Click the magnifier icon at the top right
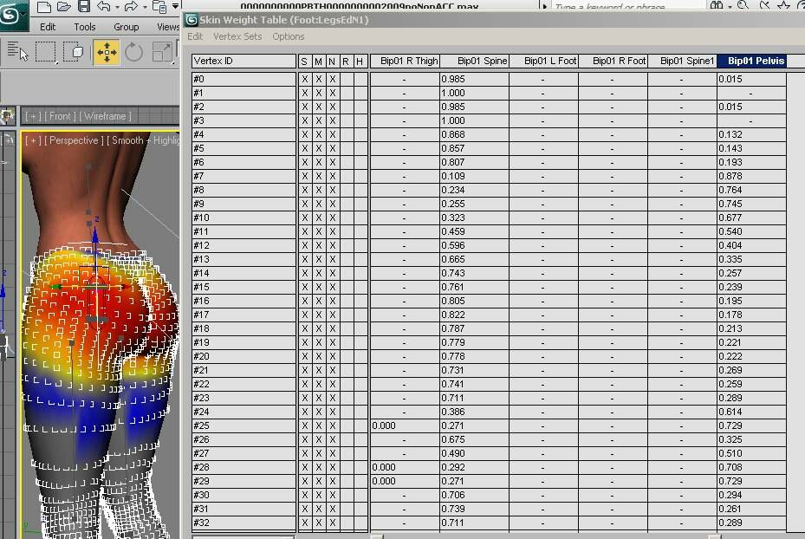This screenshot has height=539, width=805. 743,6
